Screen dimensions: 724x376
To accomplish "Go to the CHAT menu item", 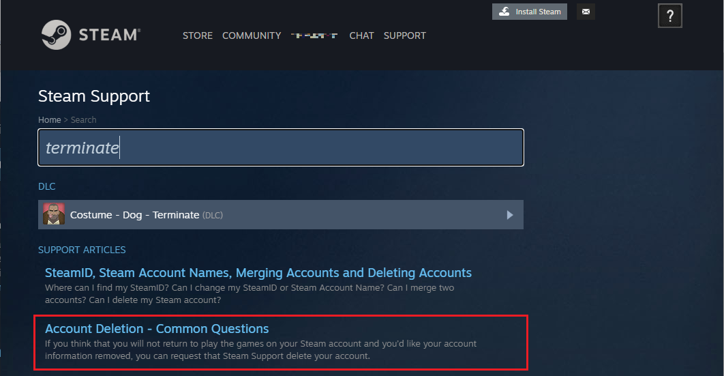I will (x=361, y=35).
